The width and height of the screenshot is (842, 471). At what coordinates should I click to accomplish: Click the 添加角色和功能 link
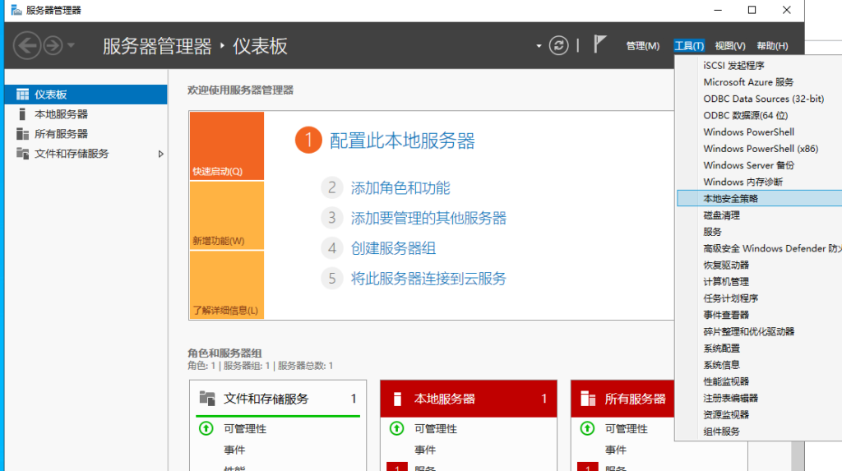click(x=400, y=188)
